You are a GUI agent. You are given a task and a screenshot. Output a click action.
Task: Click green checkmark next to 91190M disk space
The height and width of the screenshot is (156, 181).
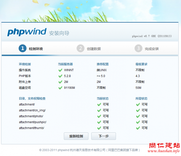pyautogui.click(x=60, y=88)
